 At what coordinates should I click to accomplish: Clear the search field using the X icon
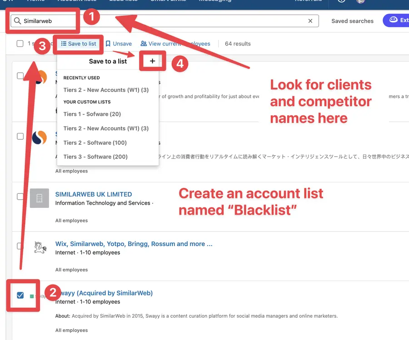pyautogui.click(x=310, y=20)
